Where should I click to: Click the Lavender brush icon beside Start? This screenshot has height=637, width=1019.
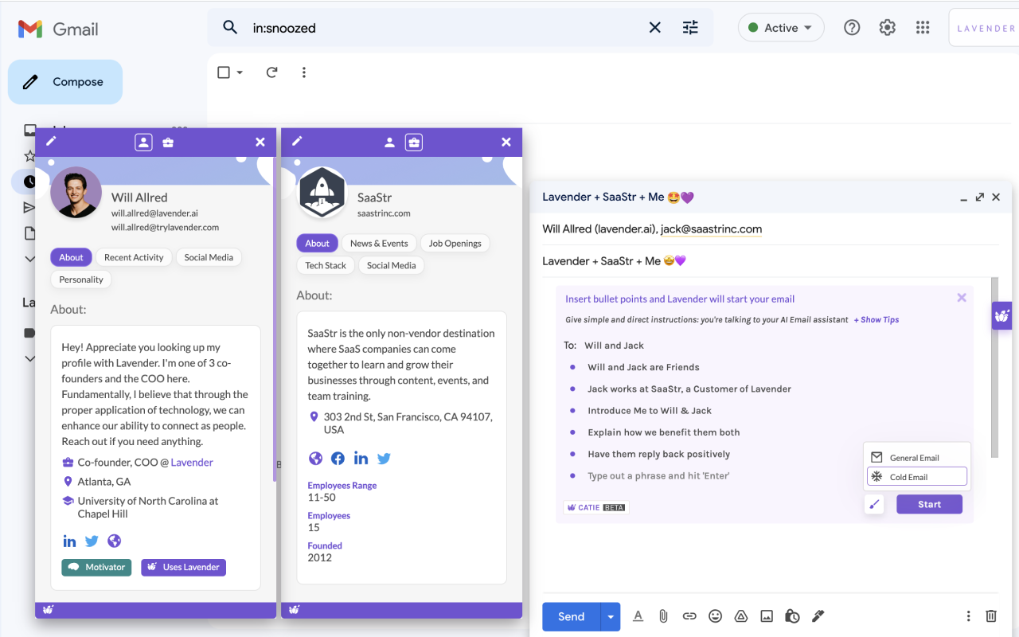click(874, 504)
